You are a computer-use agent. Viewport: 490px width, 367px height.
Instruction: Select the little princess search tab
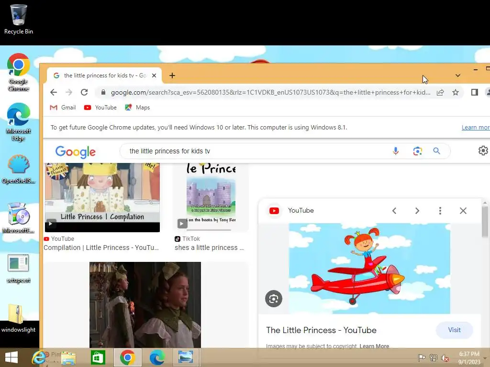coord(104,76)
